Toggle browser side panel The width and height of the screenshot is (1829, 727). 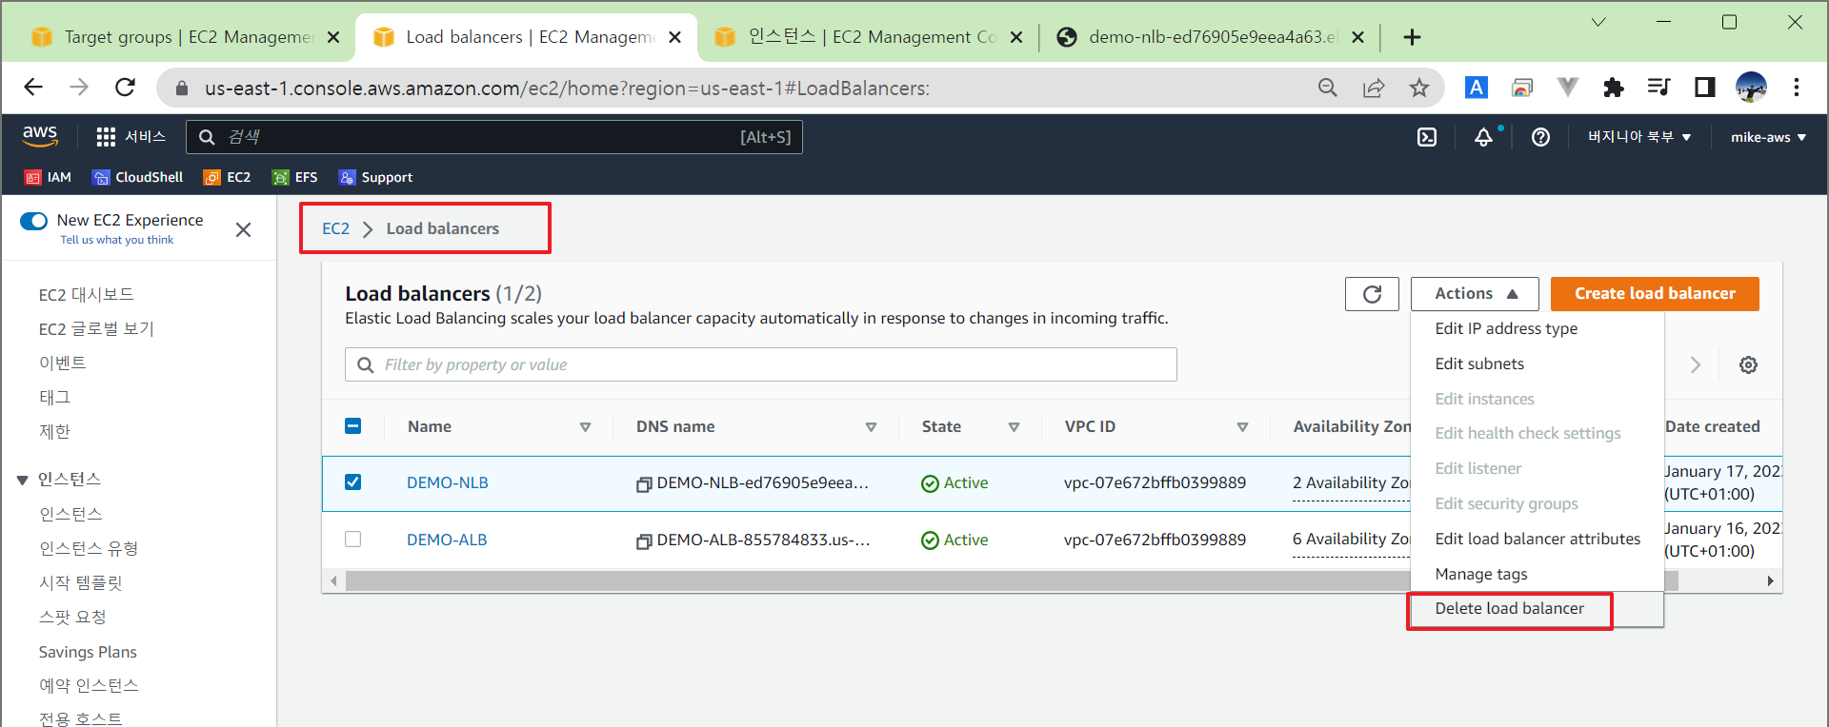pyautogui.click(x=1704, y=88)
